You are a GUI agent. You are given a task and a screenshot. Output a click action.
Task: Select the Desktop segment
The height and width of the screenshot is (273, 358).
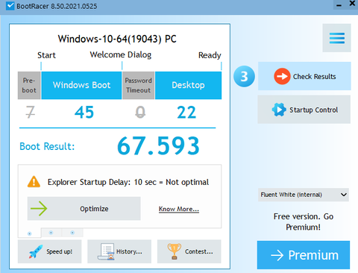[x=188, y=85]
